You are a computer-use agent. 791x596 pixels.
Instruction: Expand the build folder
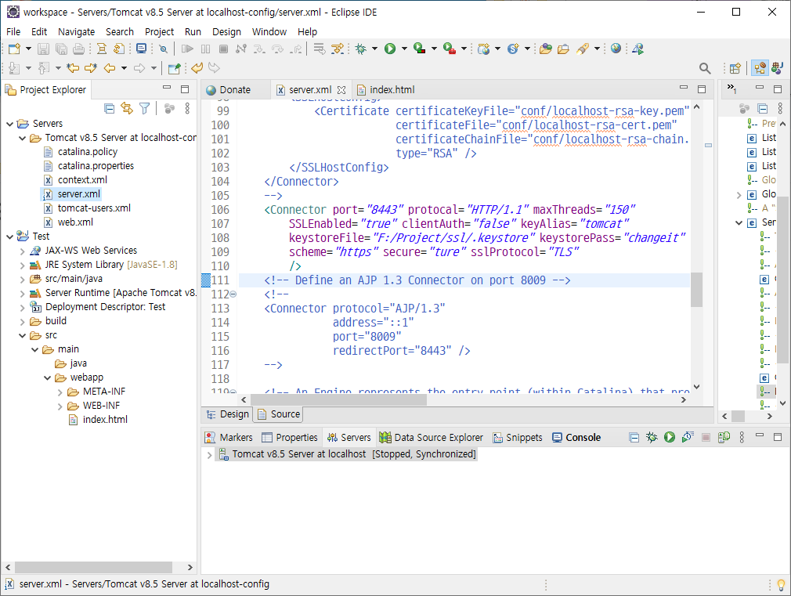(22, 321)
